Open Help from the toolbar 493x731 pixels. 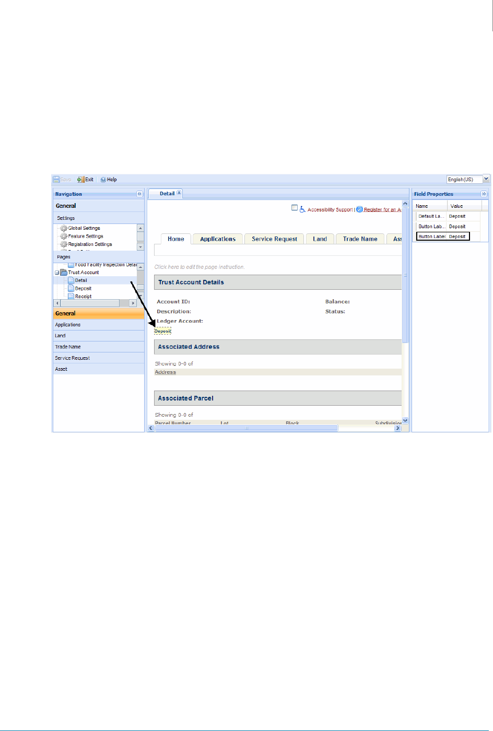pyautogui.click(x=109, y=180)
